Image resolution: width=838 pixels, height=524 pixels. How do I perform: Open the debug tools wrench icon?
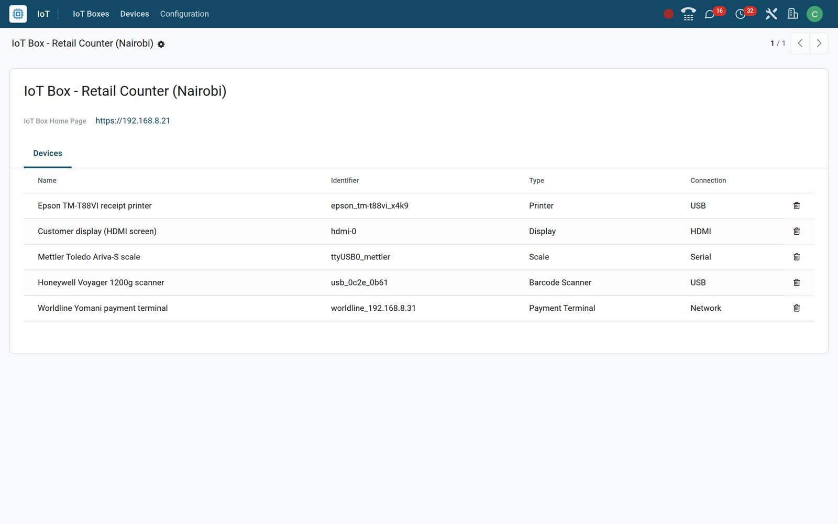771,14
